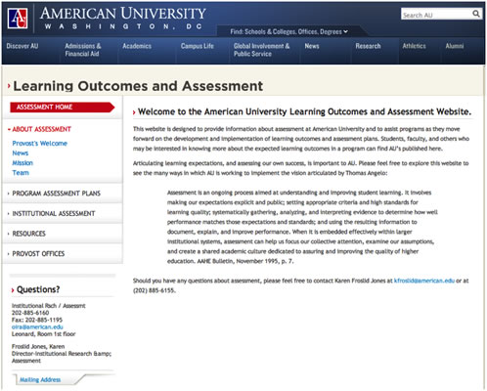The width and height of the screenshot is (487, 391).
Task: Open the Research menu
Action: click(x=368, y=46)
